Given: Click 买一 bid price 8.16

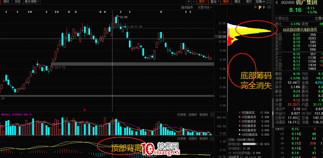Looking at the screenshot, I should [296, 54].
